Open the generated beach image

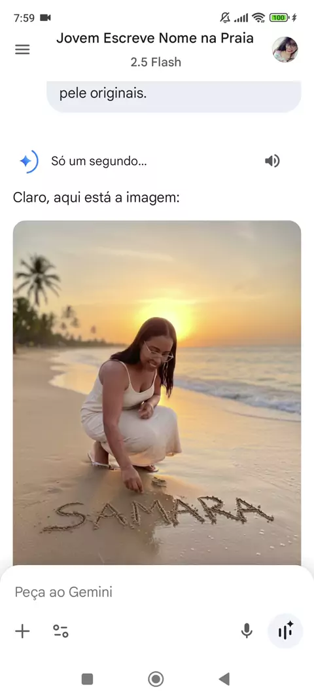coord(157,393)
